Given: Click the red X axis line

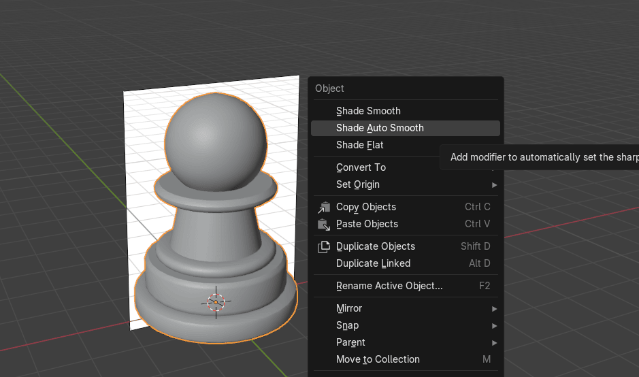Looking at the screenshot, I should tap(68, 339).
